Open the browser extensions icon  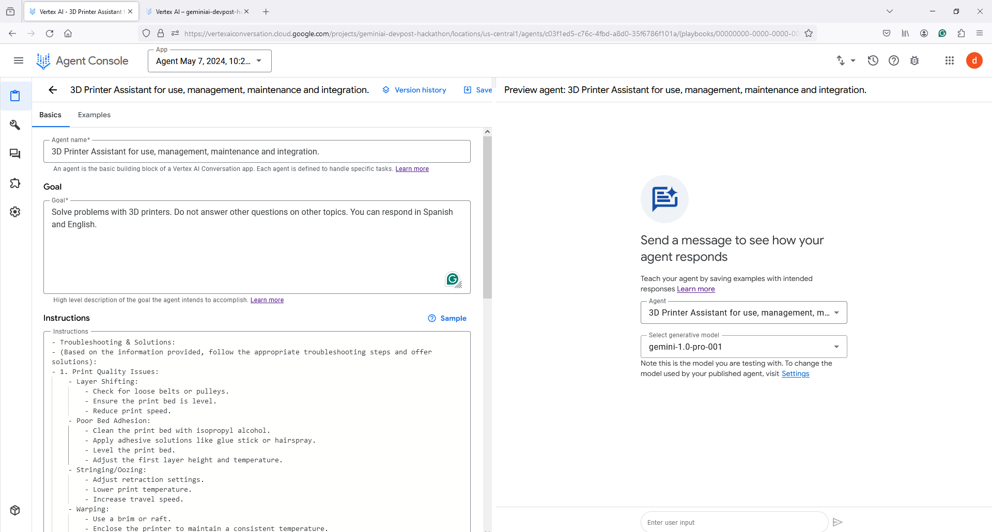pos(961,34)
